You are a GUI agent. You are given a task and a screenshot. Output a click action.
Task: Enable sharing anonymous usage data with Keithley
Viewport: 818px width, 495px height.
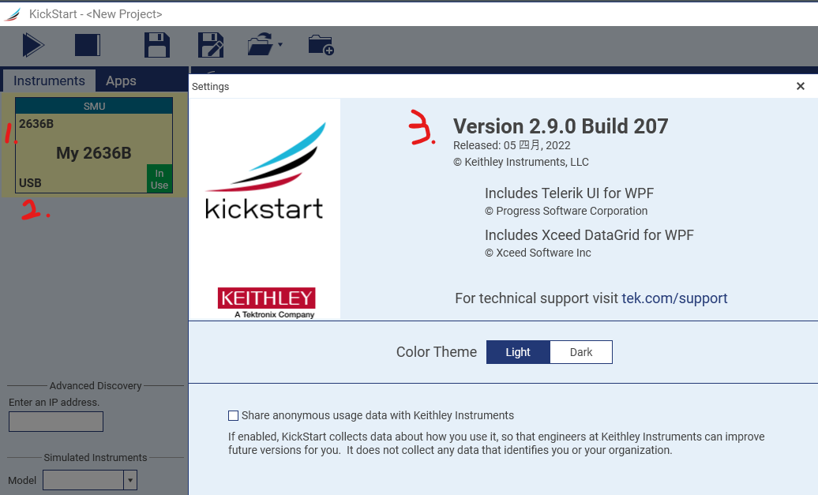pos(233,415)
